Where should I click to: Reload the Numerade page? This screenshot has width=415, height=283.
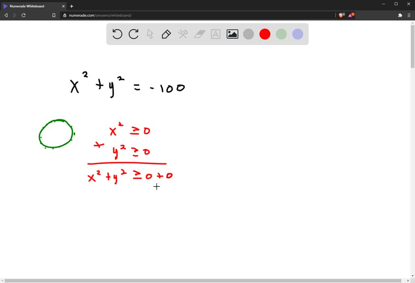(x=23, y=15)
